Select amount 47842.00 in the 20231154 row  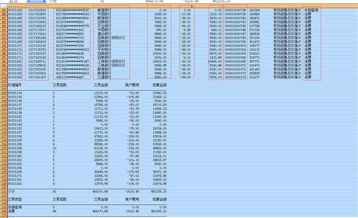(x=101, y=136)
